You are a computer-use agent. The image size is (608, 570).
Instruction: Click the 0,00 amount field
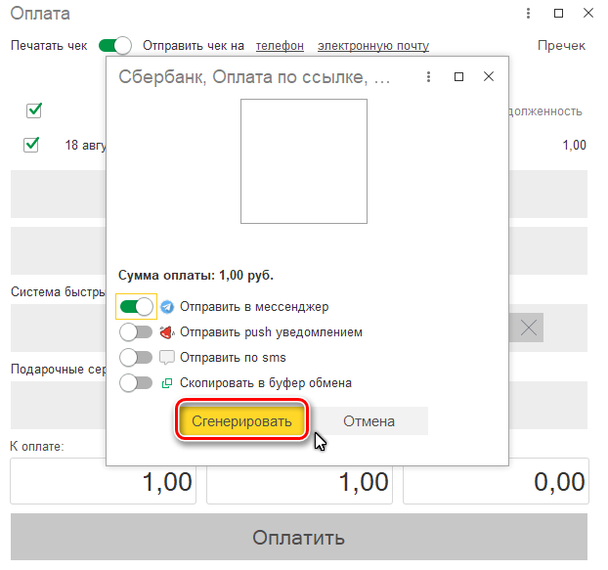pos(496,481)
